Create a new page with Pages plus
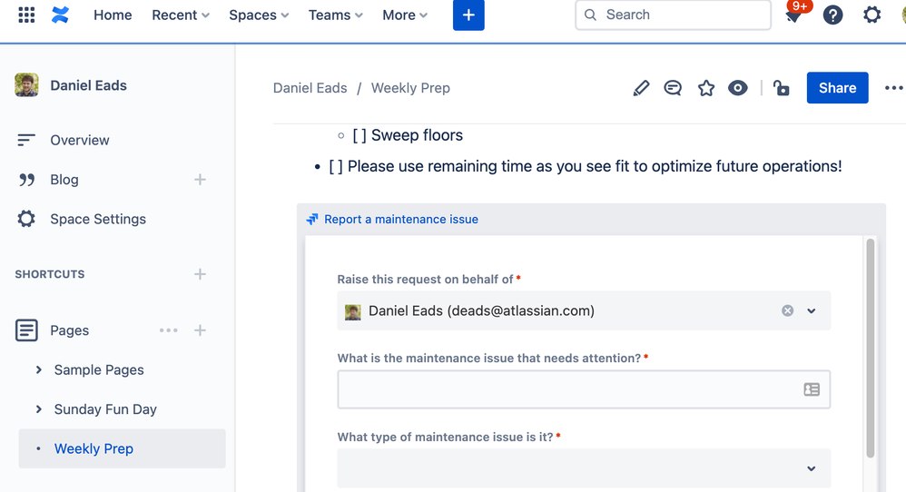906x492 pixels. (200, 330)
